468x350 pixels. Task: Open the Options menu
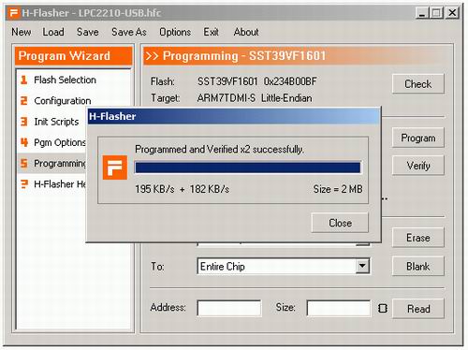click(175, 32)
